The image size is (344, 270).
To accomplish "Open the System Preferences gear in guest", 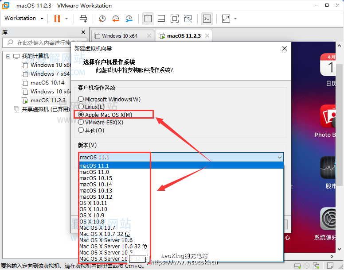I will (328, 219).
